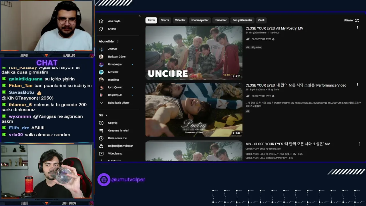Click chat username vrlx00

tap(16, 135)
